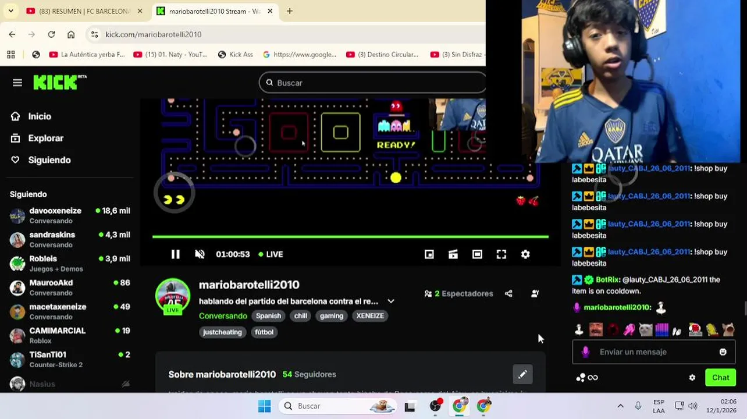Open macetaxeneize channel in the sidebar
This screenshot has height=419, width=747.
(x=70, y=311)
